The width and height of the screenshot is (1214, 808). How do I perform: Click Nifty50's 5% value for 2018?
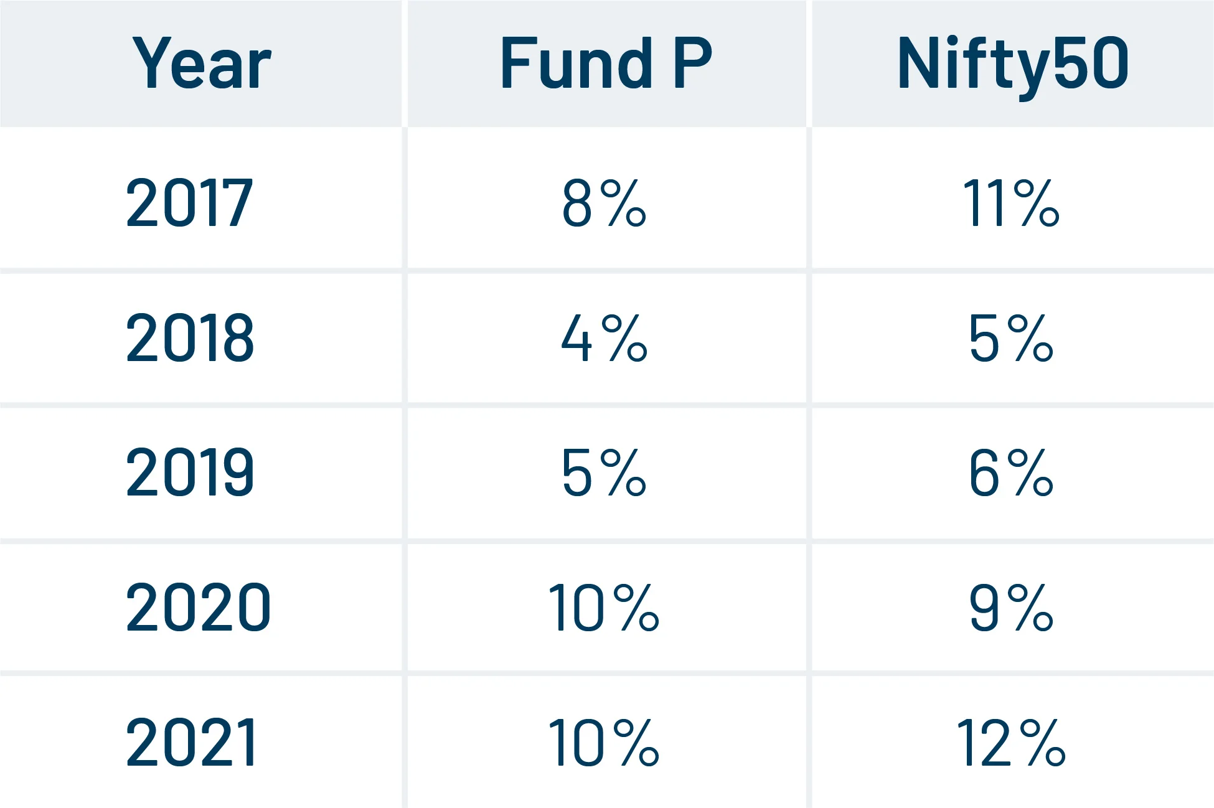[1011, 337]
